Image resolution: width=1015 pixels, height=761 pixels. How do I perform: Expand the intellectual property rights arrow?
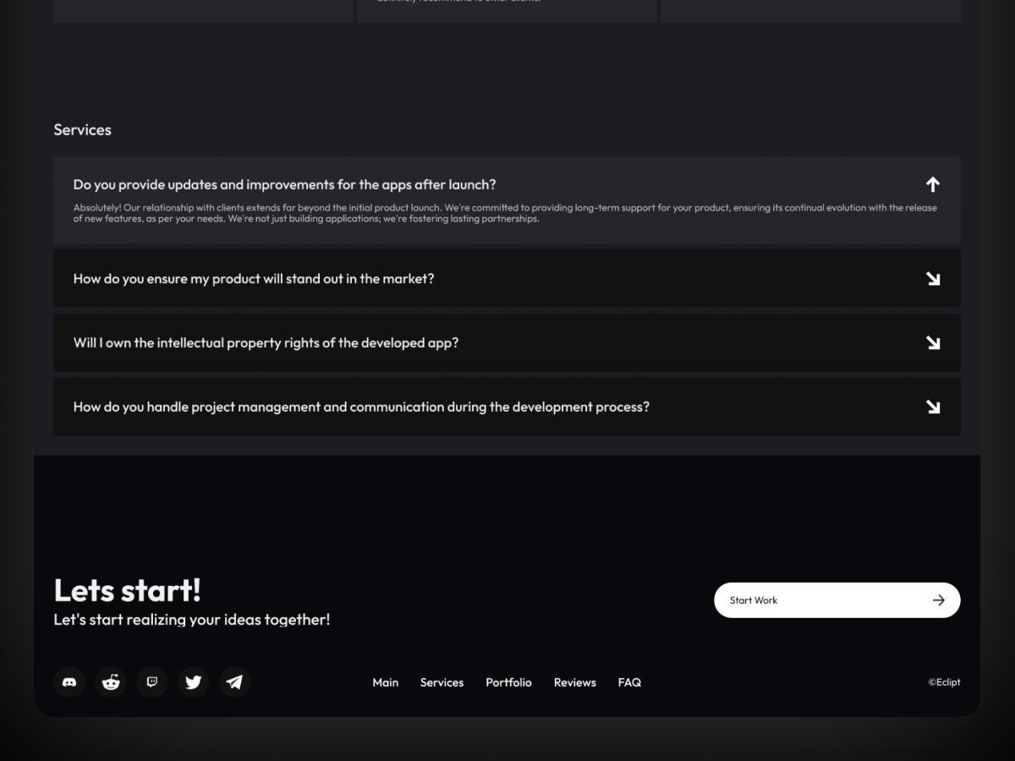pos(932,343)
